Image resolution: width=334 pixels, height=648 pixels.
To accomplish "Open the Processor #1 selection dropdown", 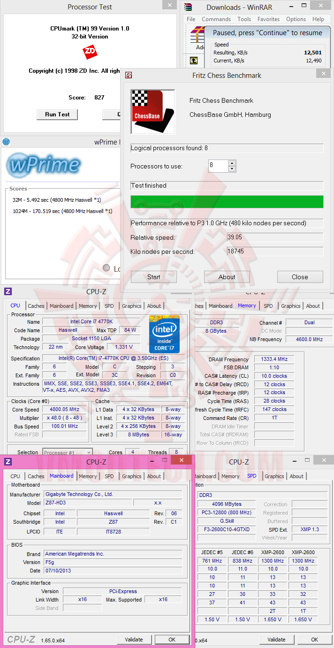I will pyautogui.click(x=89, y=452).
